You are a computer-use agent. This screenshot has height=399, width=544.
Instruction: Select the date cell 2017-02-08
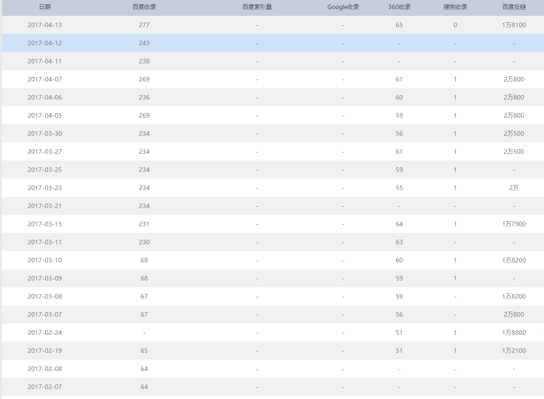pos(45,369)
